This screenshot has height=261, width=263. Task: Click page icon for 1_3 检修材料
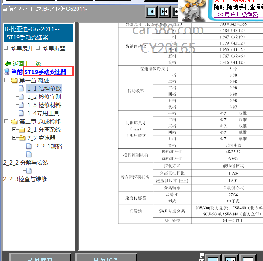coord(21,105)
